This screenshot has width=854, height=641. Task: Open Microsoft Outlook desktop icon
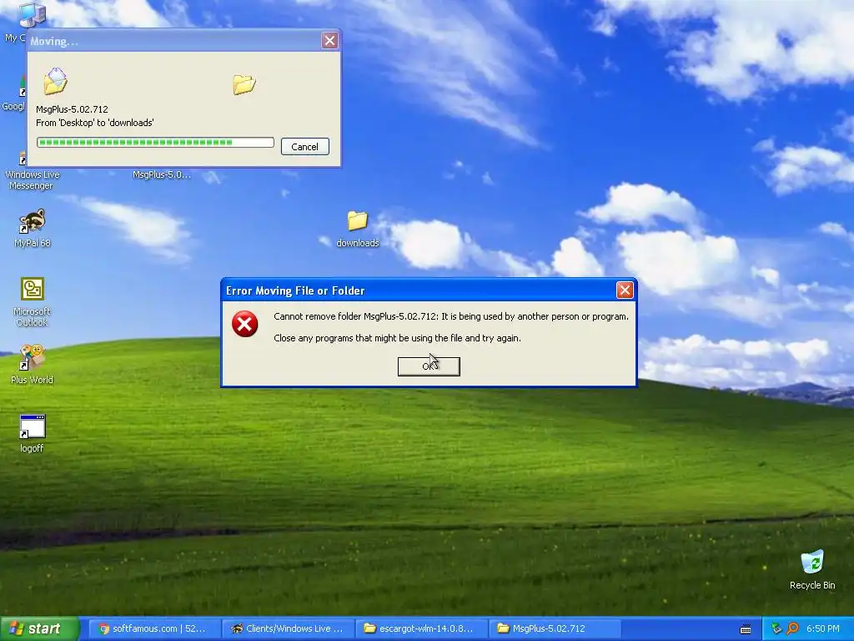[x=33, y=302]
